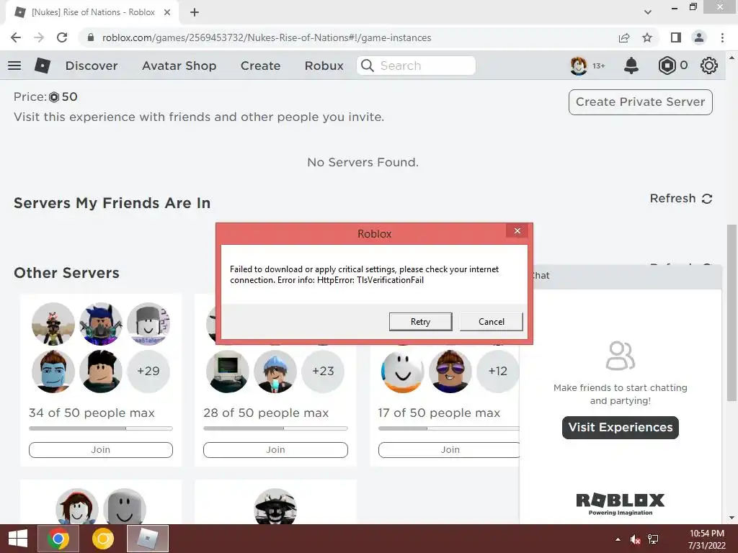Open Chrome from the taskbar
The width and height of the screenshot is (738, 553).
pos(58,539)
